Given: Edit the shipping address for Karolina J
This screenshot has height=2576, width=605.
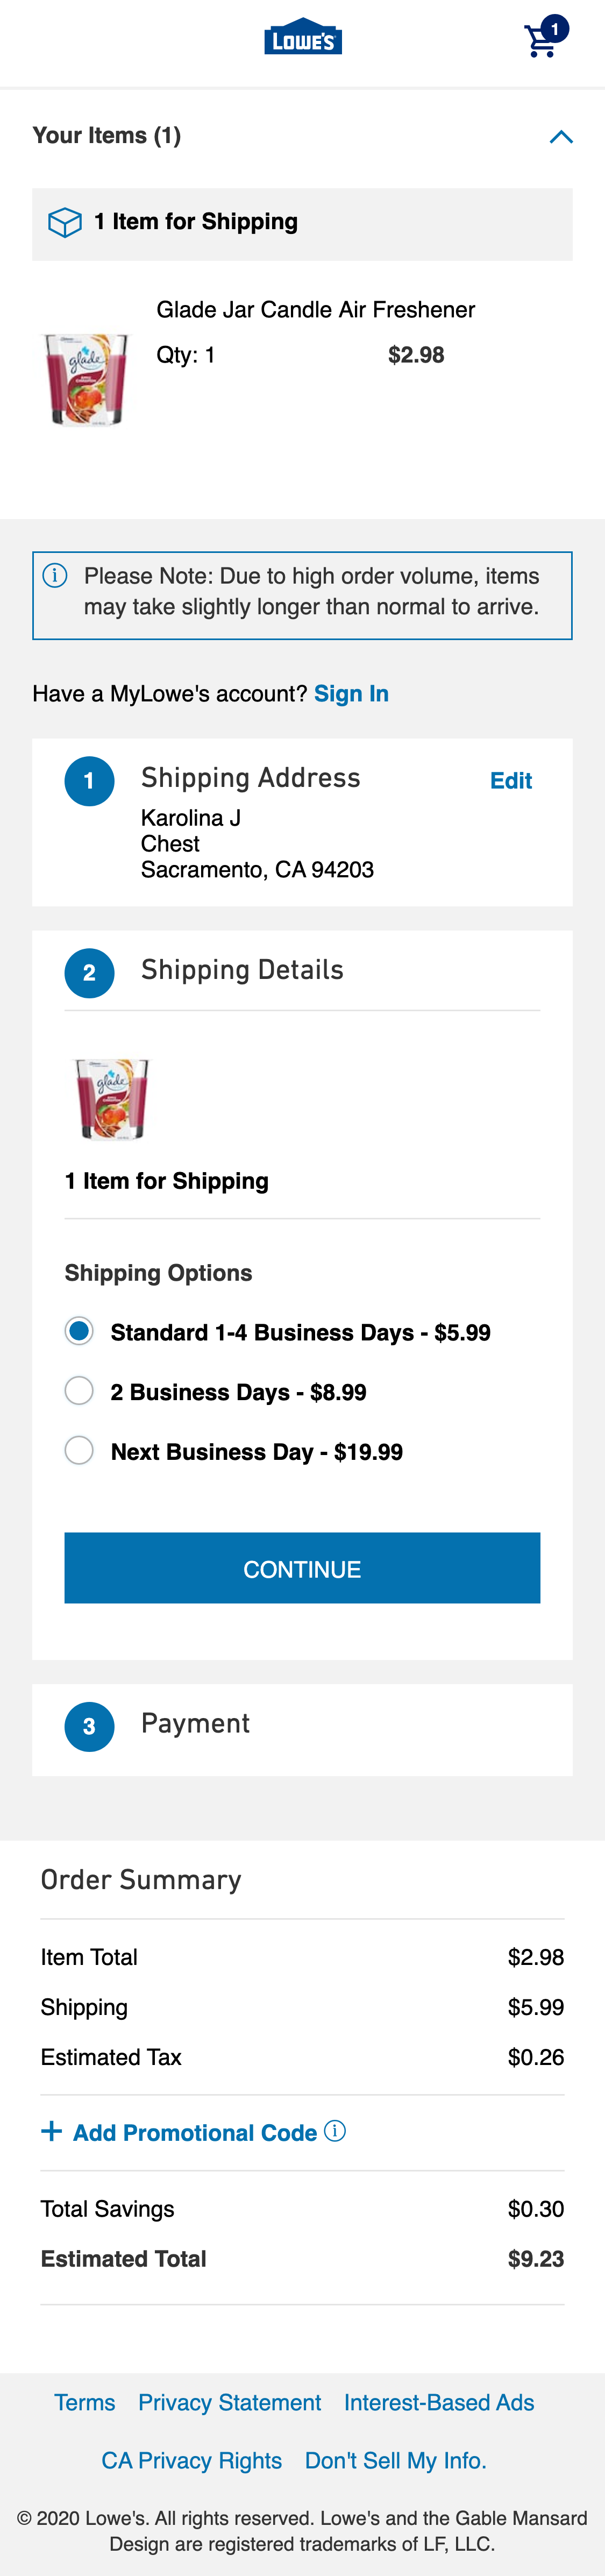Looking at the screenshot, I should click(x=510, y=781).
